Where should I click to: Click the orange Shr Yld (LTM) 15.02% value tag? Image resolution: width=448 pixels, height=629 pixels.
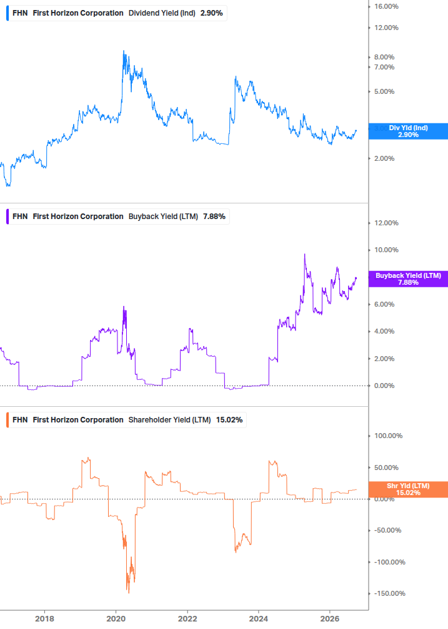[408, 489]
